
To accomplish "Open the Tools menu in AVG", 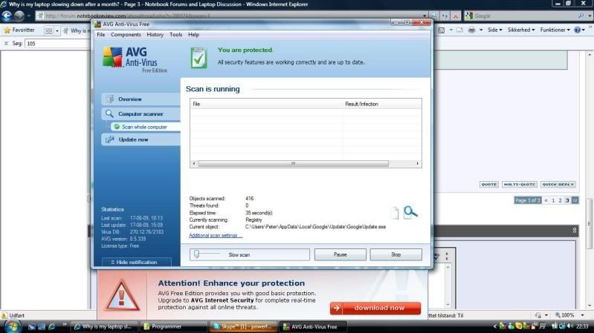I will 175,34.
